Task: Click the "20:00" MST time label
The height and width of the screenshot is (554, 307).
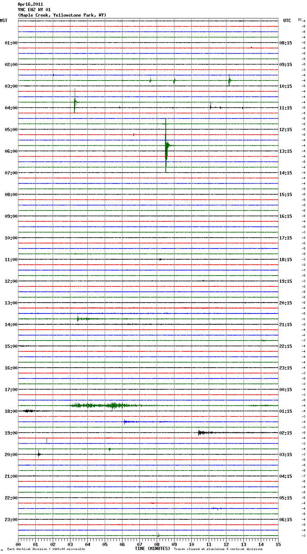Action: coord(11,455)
